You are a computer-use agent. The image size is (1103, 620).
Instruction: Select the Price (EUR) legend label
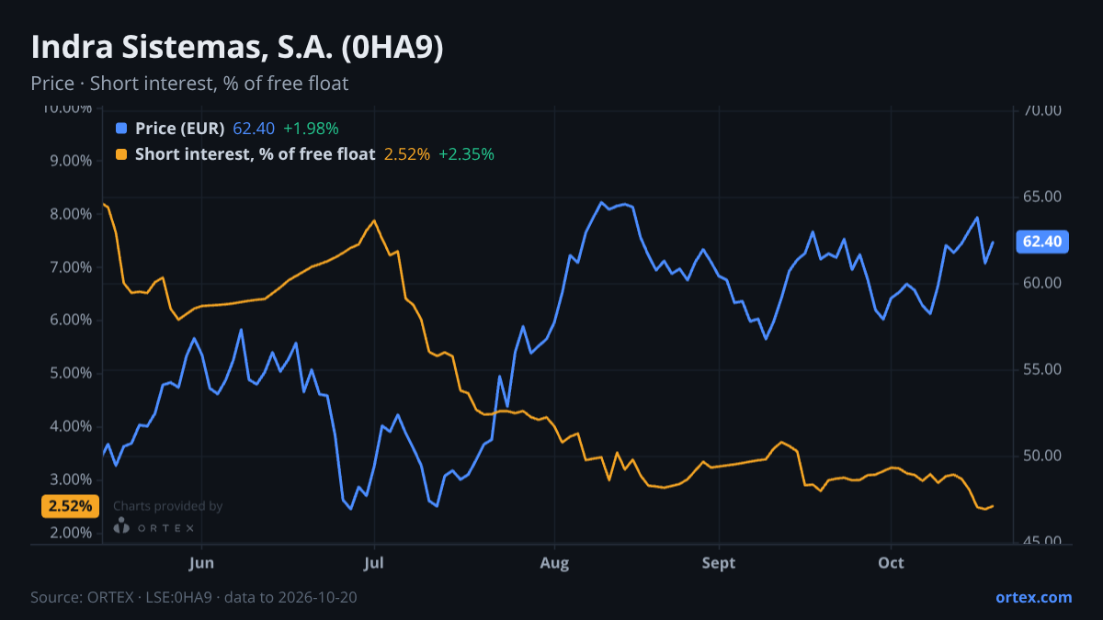pyautogui.click(x=179, y=129)
